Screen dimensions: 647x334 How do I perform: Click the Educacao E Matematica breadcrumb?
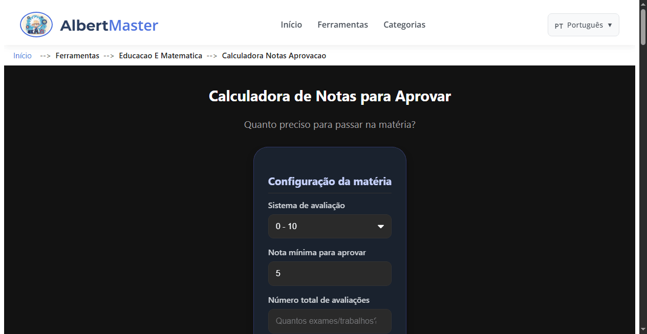(160, 55)
